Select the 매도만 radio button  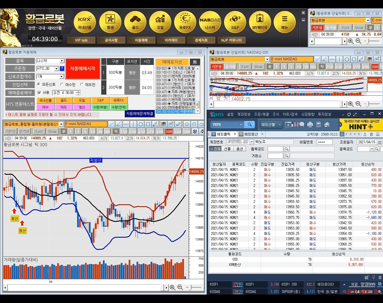[82, 84]
